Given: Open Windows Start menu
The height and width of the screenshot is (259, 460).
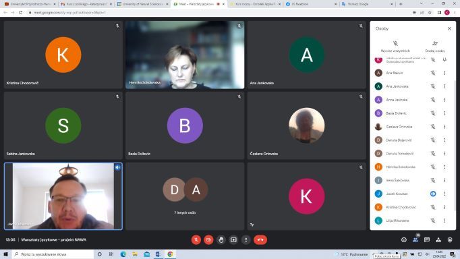Looking at the screenshot, I should coord(5,254).
